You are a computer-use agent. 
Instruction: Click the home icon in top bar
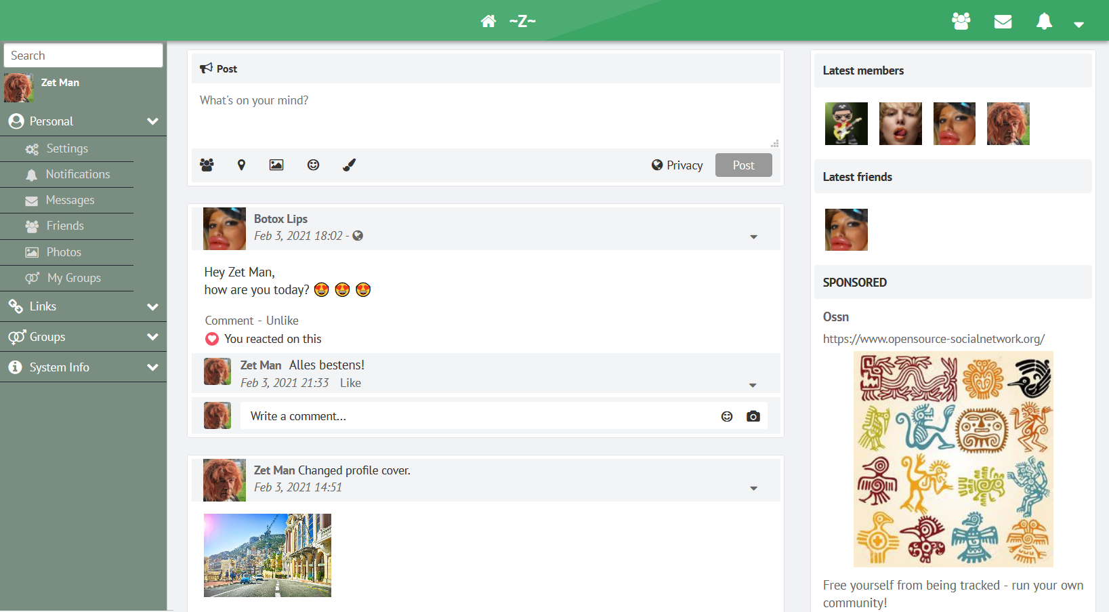[x=488, y=21]
